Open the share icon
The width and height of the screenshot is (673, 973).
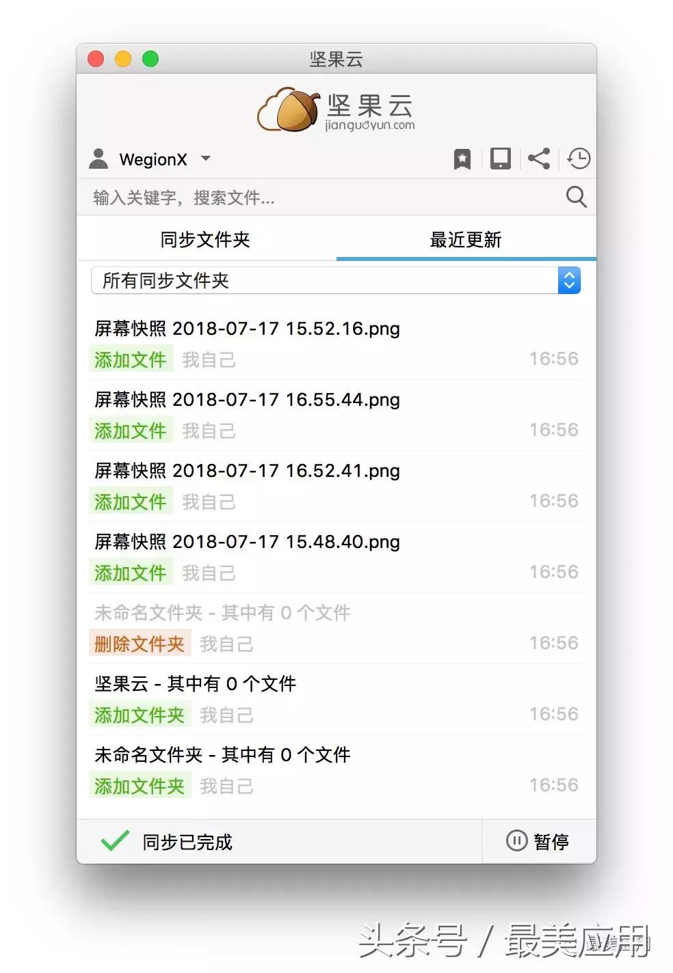coord(539,159)
